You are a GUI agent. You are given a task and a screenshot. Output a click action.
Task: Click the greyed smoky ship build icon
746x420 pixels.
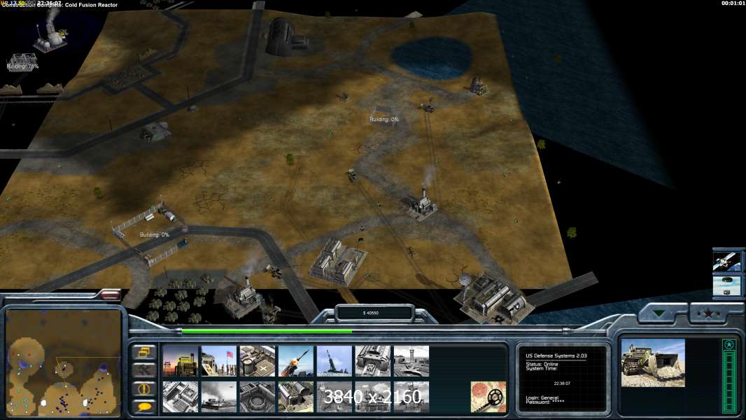218,397
